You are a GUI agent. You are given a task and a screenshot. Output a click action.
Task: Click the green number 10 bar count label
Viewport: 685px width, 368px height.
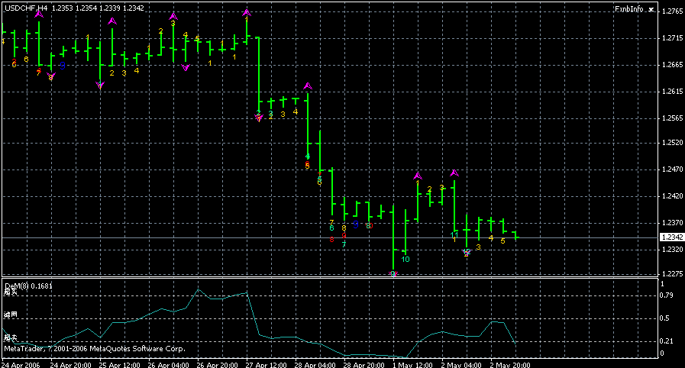point(405,260)
